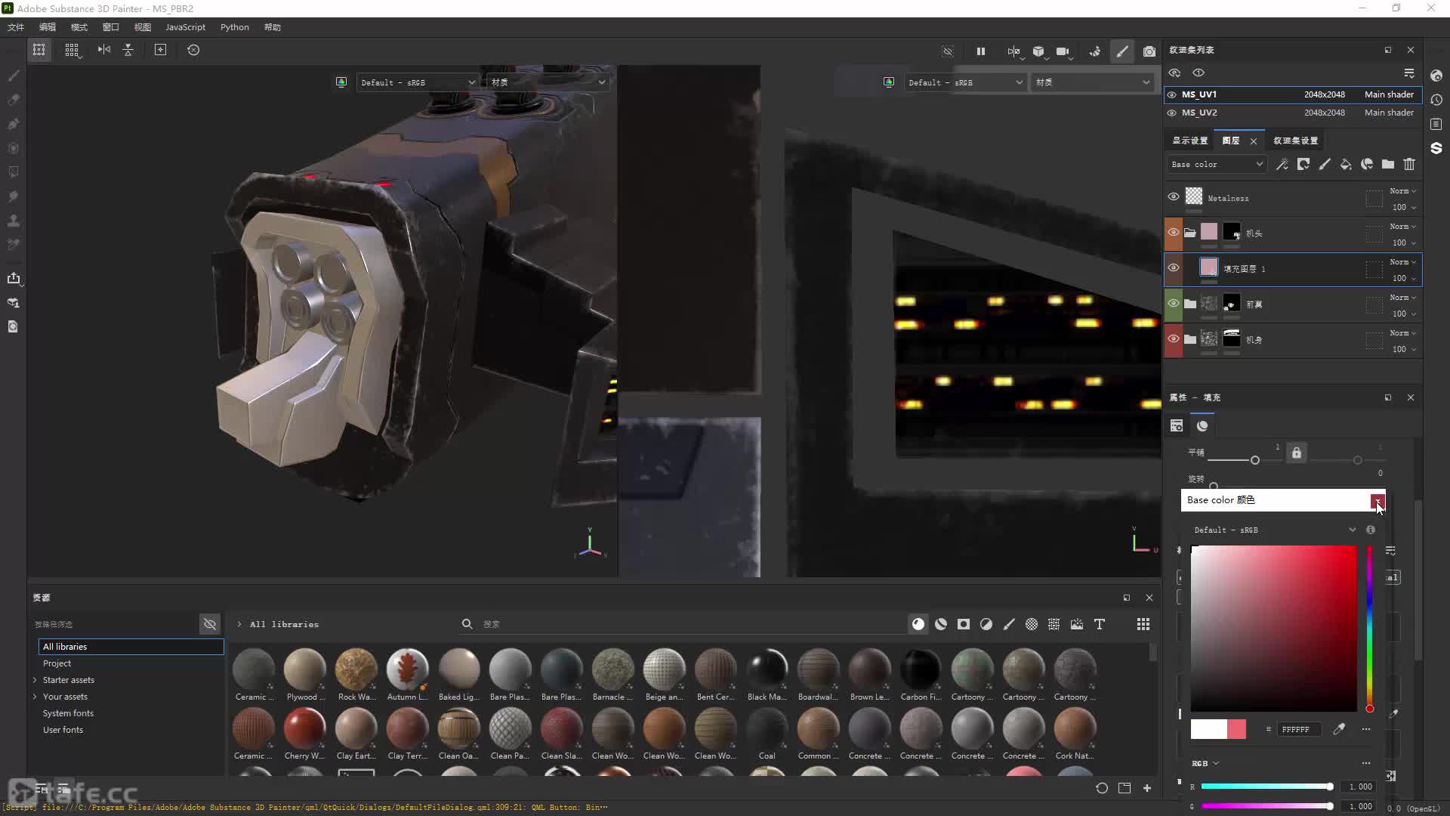Click the vertical flip alignment icon

point(128,50)
